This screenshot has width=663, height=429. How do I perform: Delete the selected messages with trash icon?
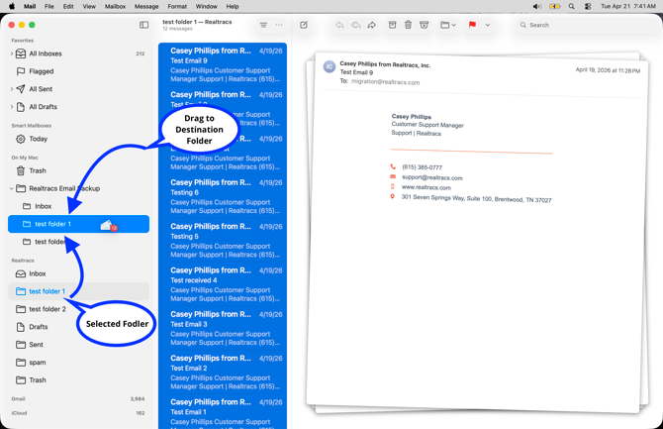(x=408, y=25)
